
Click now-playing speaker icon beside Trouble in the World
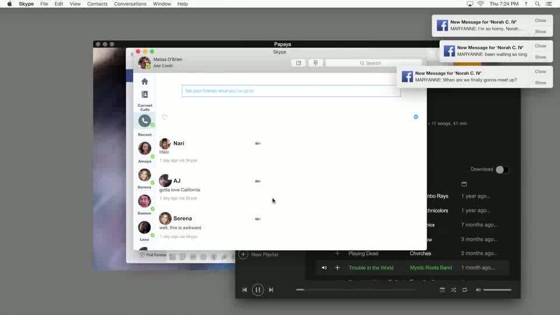click(x=324, y=268)
